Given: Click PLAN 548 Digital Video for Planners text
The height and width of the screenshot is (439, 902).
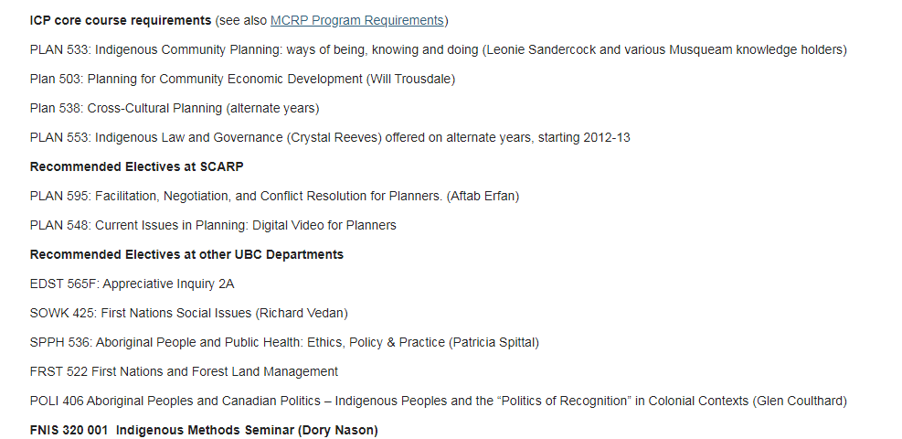Looking at the screenshot, I should click(213, 226).
